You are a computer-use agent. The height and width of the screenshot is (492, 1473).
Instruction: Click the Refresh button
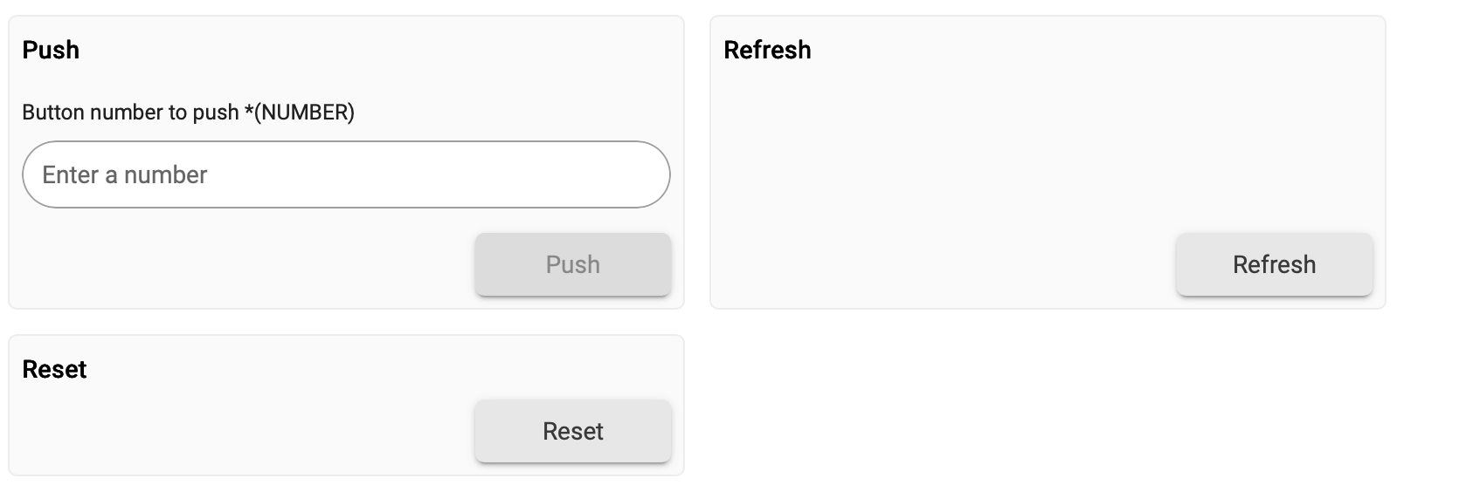[x=1275, y=264]
